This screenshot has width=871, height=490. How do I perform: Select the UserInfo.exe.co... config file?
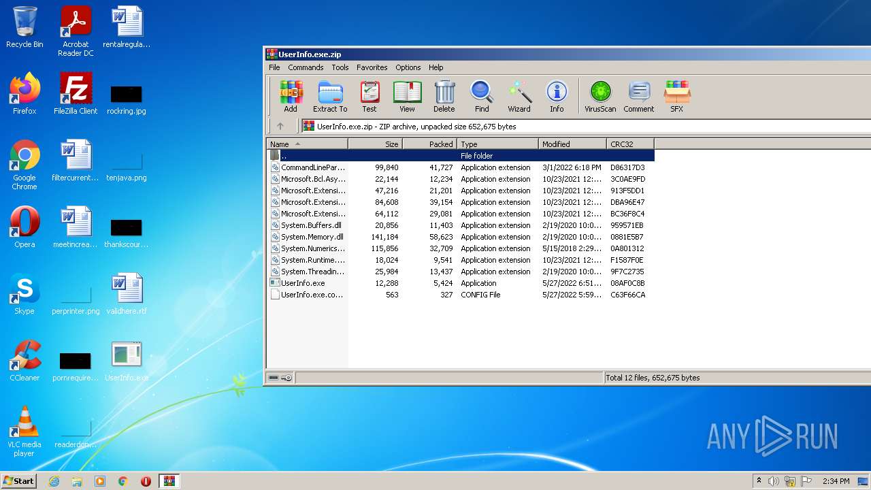tap(460, 295)
